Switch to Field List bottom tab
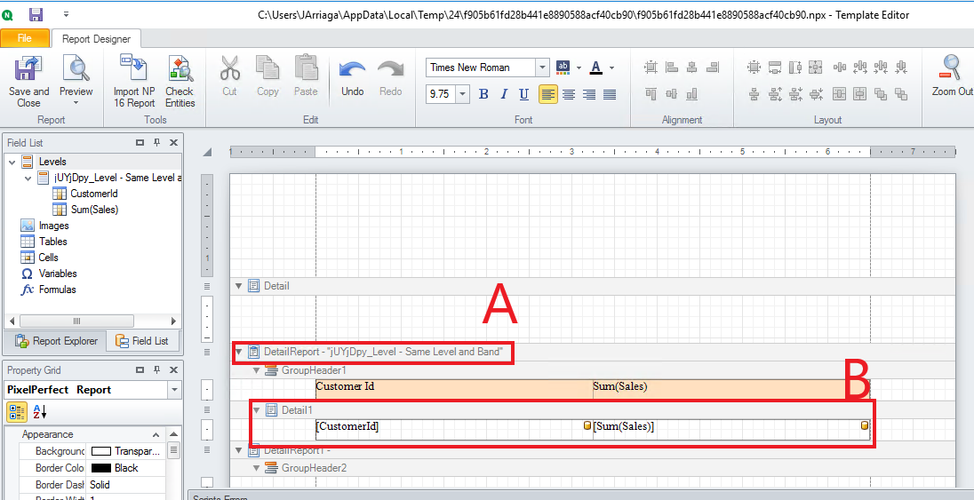Viewport: 974px width, 500px height. tap(142, 341)
